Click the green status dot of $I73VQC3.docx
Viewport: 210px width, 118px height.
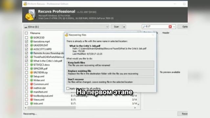coord(31,65)
